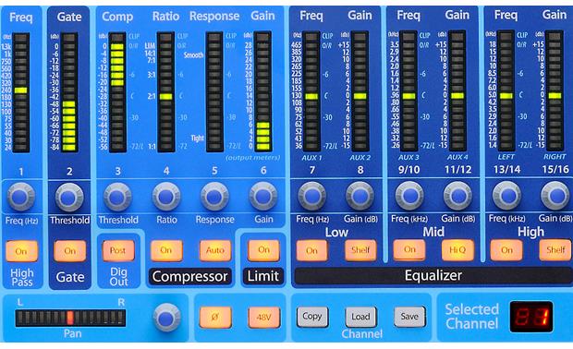Click the Low EQ Freq knob
Screen dimensions: 573x349
pyautogui.click(x=311, y=196)
